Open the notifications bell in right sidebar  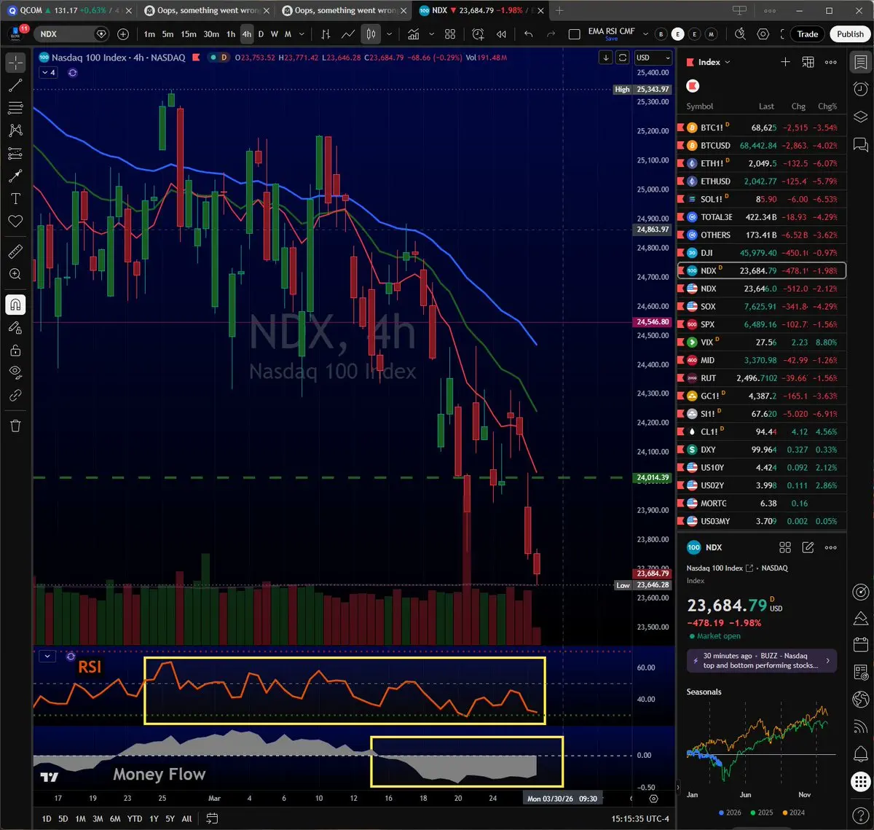coord(860,753)
